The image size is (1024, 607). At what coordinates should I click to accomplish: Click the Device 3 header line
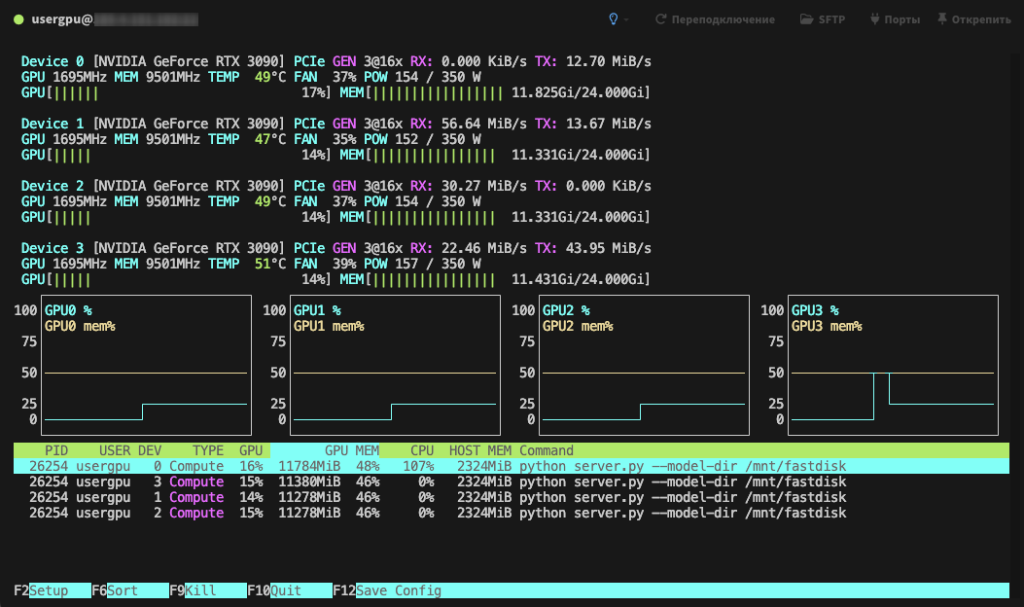click(x=335, y=248)
